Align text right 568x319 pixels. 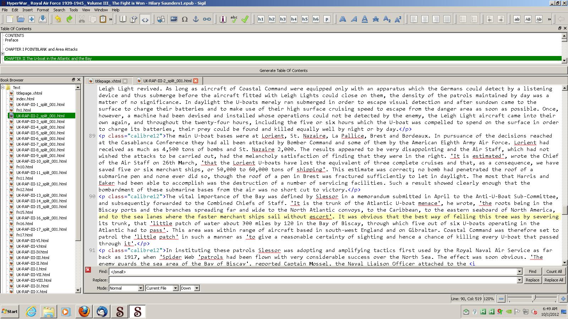[x=436, y=19]
